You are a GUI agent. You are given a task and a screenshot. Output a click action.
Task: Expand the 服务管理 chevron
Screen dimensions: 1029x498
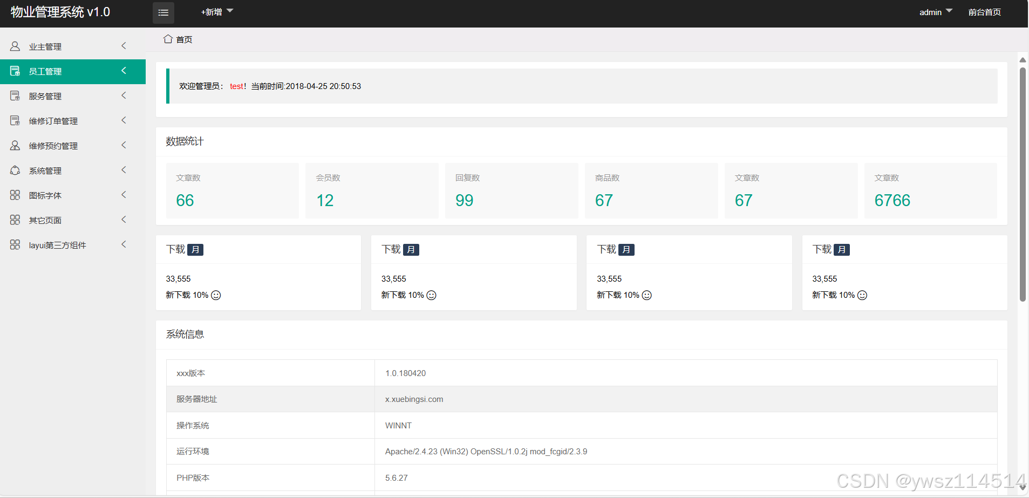click(124, 95)
